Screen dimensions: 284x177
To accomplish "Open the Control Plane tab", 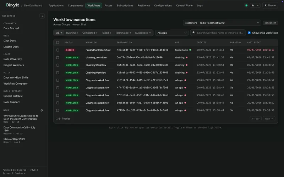I will [184, 5].
